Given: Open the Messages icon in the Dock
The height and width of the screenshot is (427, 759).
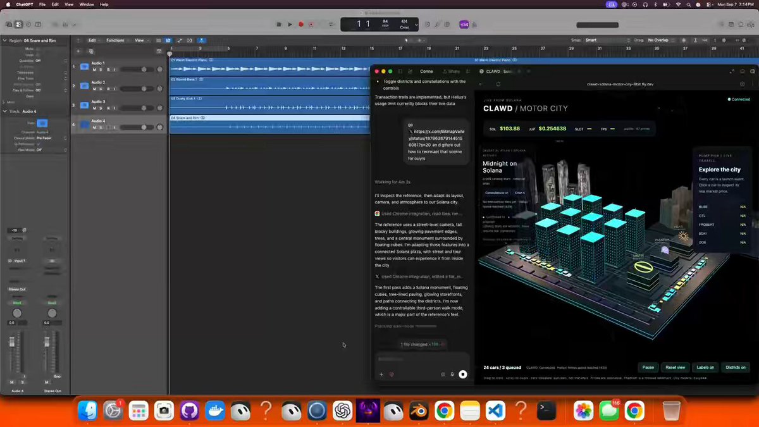Looking at the screenshot, I should (609, 411).
